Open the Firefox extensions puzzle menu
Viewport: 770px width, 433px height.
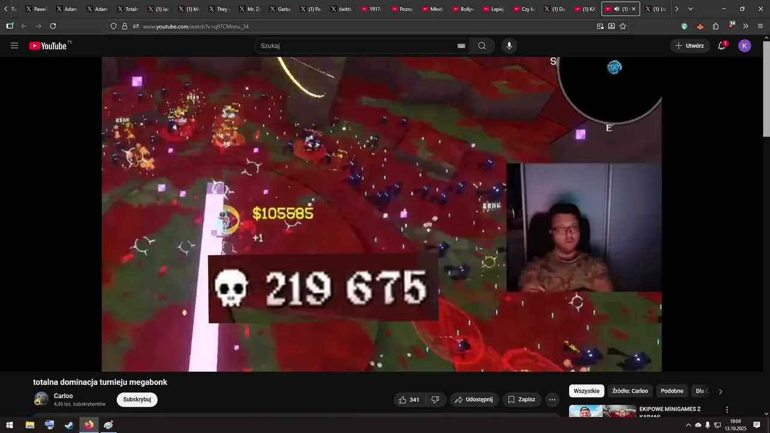pyautogui.click(x=715, y=26)
